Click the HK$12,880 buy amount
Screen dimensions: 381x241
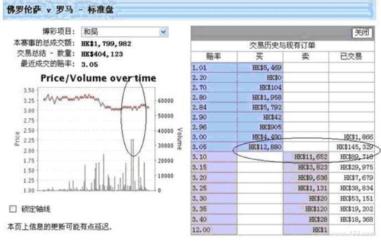pyautogui.click(x=260, y=147)
